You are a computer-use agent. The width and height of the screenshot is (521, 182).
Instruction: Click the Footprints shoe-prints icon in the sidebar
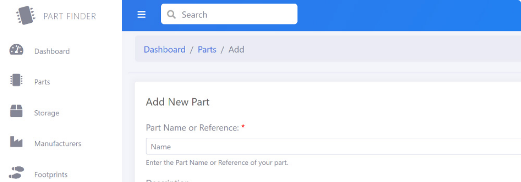coord(16,172)
